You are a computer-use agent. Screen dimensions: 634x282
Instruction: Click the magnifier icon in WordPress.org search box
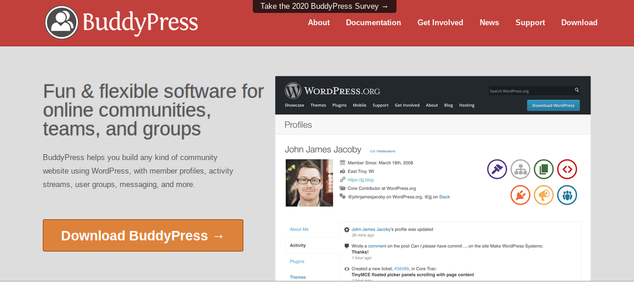coord(577,90)
